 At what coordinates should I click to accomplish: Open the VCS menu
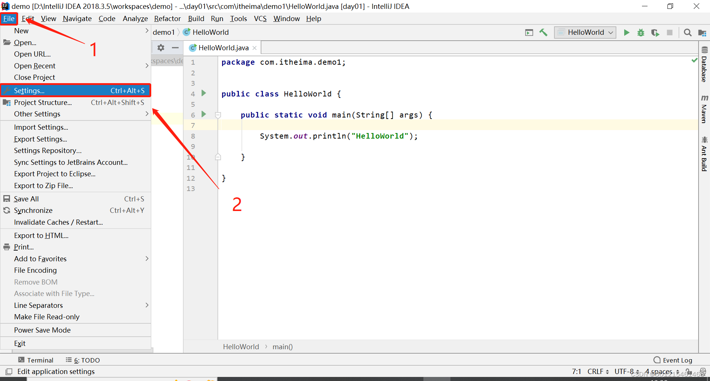[x=260, y=18]
